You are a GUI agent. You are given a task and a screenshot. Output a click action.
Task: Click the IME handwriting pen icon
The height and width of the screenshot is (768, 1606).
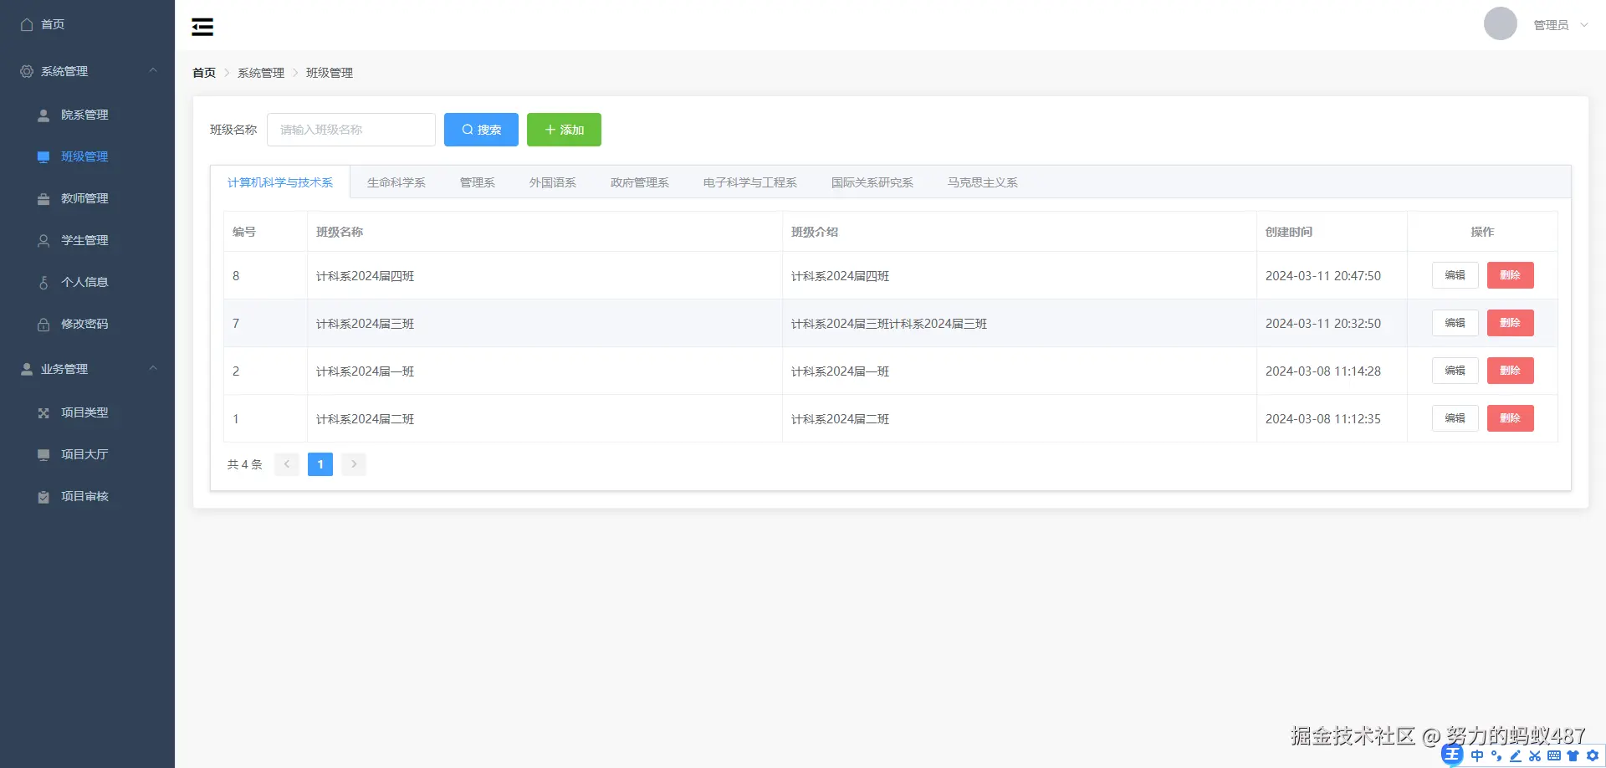click(x=1516, y=755)
